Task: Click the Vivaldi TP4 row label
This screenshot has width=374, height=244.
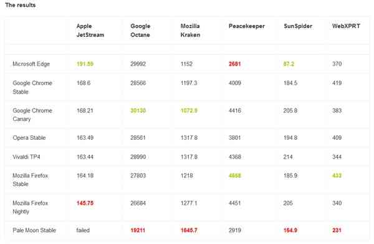Action: [x=26, y=157]
